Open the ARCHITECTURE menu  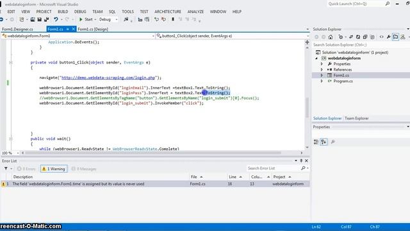[168, 12]
